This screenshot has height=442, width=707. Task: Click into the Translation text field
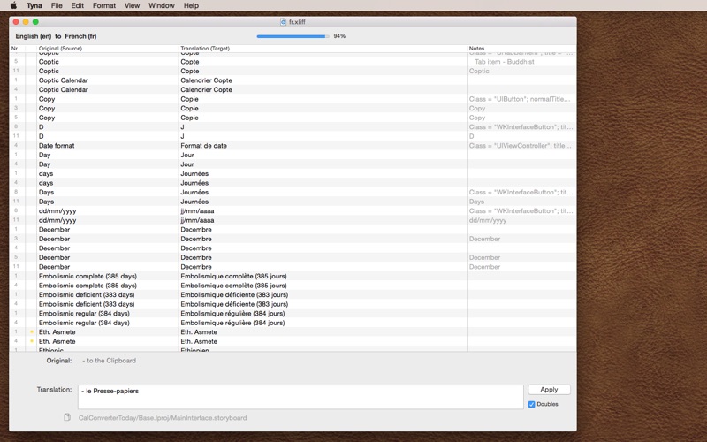point(300,397)
